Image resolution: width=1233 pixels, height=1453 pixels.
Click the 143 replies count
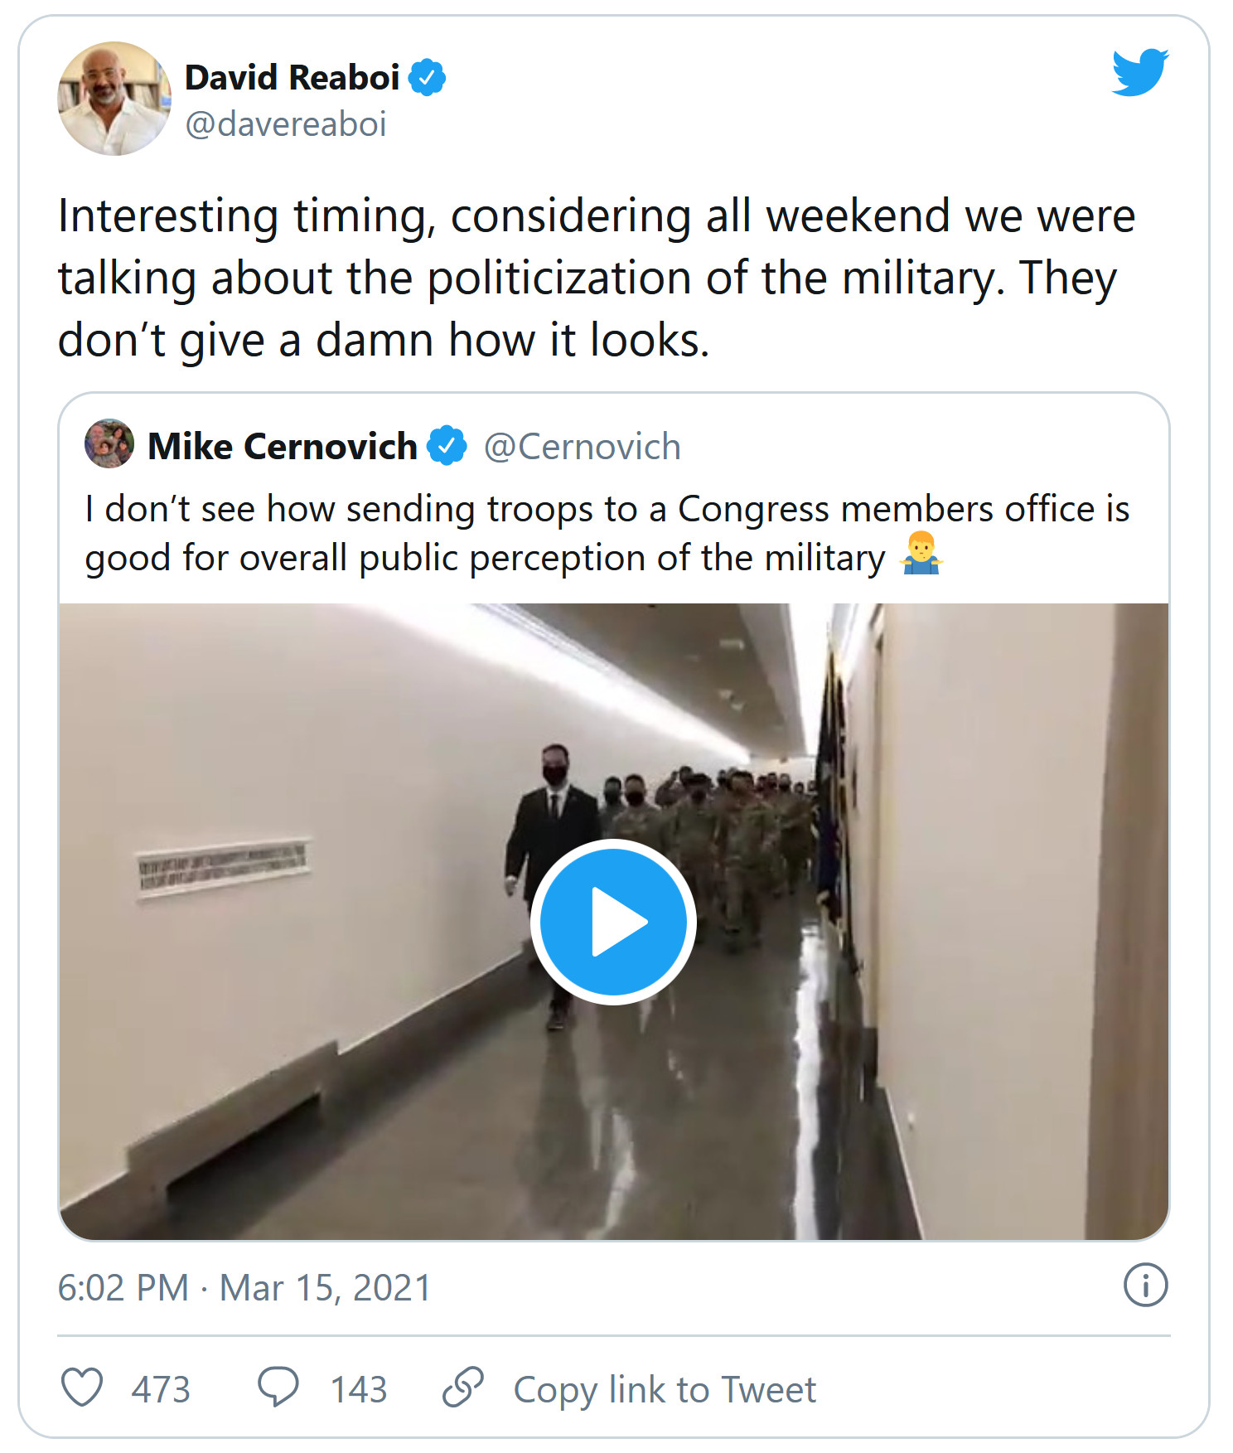(x=359, y=1389)
